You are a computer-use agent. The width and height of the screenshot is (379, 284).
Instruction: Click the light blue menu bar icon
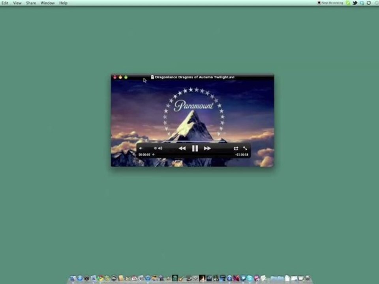tap(362, 3)
